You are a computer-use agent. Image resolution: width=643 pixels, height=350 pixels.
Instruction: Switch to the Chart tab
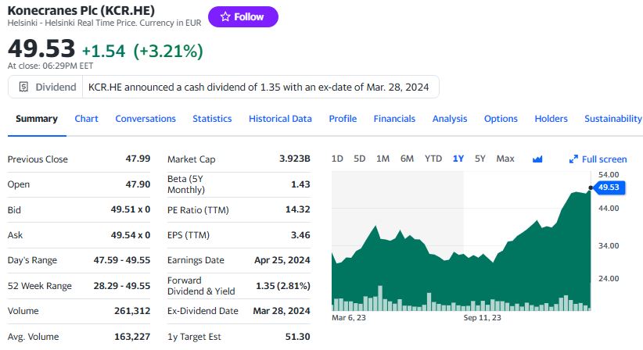[x=86, y=119]
